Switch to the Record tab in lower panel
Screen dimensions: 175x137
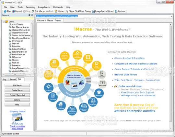[x=13, y=79]
